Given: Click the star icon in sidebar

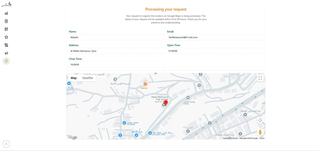Looking at the screenshot, I should [6, 37].
